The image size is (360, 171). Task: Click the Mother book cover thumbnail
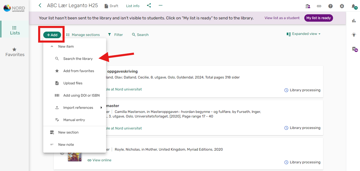point(75,156)
